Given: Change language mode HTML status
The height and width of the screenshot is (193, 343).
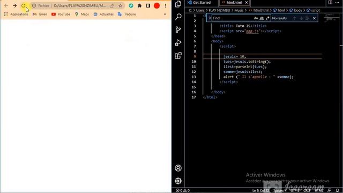Looking at the screenshot, I should 319,190.
